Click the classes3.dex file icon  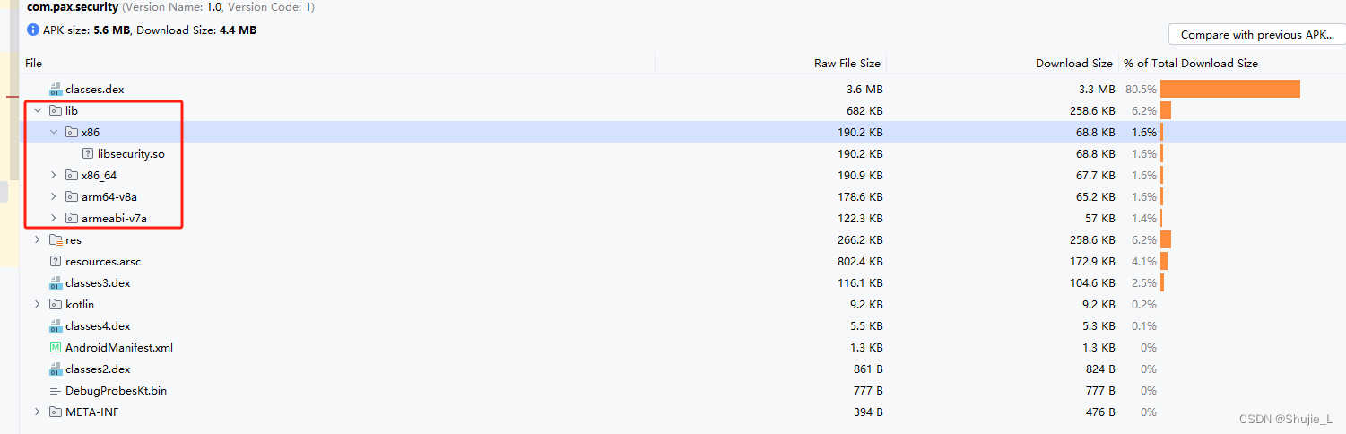click(56, 283)
